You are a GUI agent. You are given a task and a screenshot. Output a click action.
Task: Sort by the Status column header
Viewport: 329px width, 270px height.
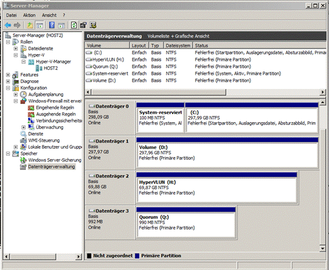coord(260,45)
